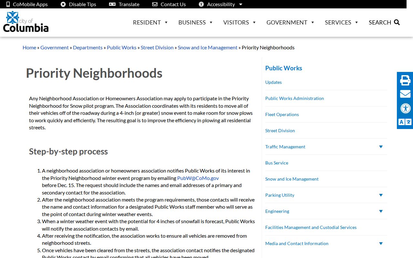
Task: Open Fleet Operations sidebar link
Action: coord(282,114)
